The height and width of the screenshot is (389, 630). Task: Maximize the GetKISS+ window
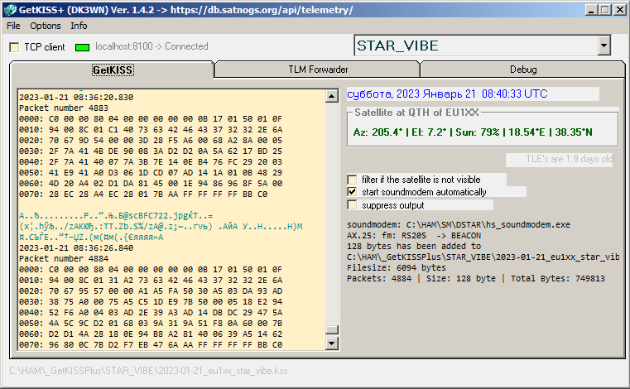[604, 10]
